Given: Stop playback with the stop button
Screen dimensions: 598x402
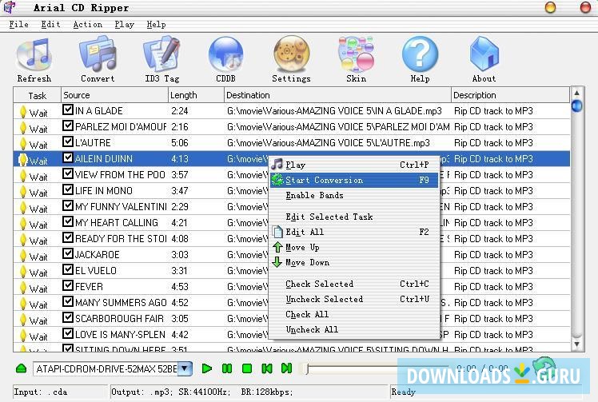Looking at the screenshot, I should pos(247,368).
